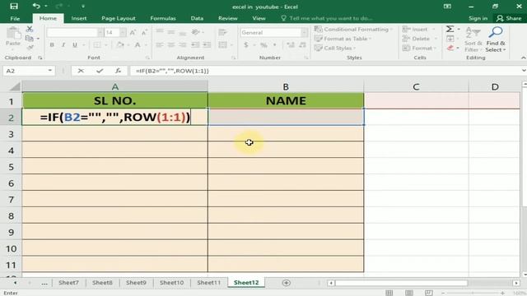Click the Tell me what you want box

click(x=327, y=18)
